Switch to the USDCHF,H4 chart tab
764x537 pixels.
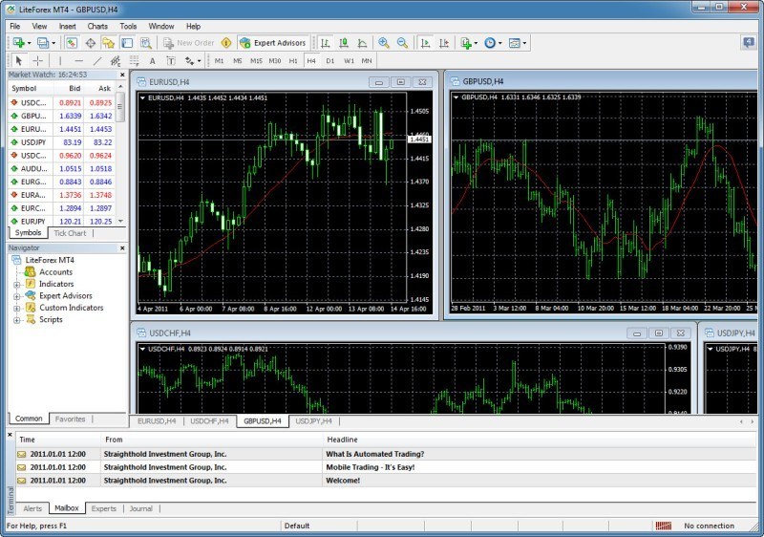pyautogui.click(x=209, y=421)
